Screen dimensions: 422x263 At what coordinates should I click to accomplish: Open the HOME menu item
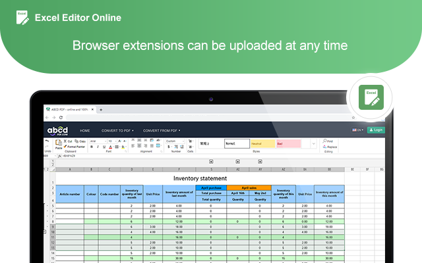click(x=85, y=131)
